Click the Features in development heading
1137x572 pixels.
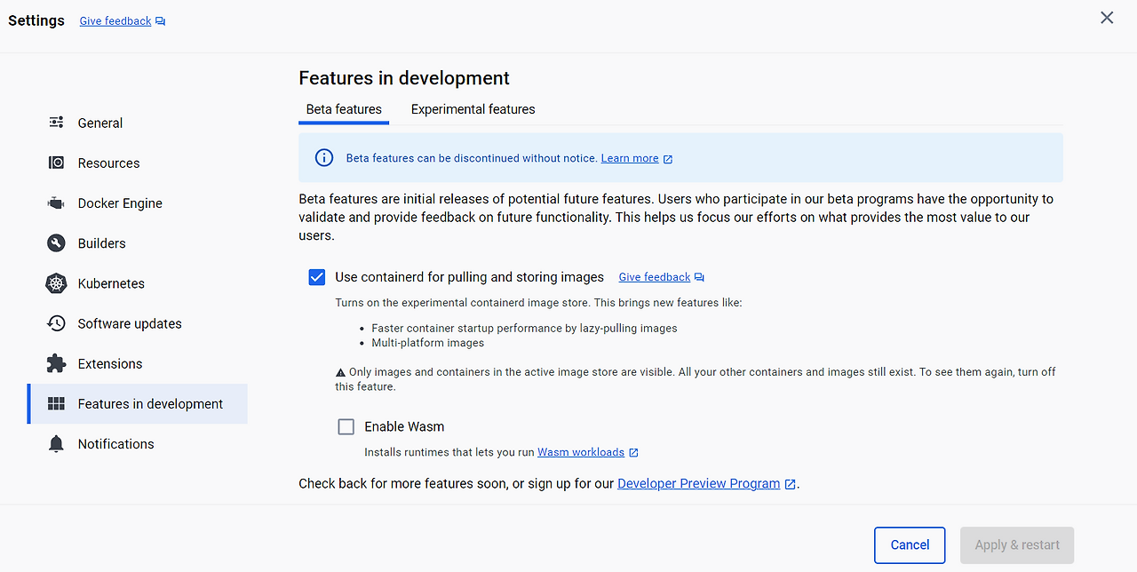coord(404,78)
